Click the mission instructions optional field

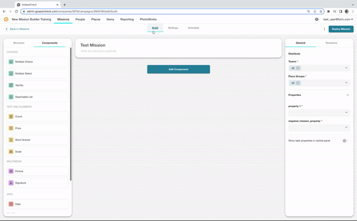click(99, 51)
